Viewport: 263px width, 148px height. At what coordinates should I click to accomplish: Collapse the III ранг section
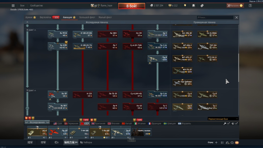[31, 30]
